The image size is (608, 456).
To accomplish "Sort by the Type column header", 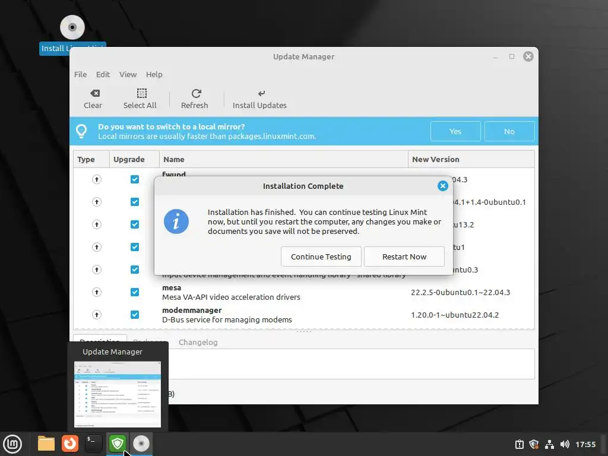I will (x=91, y=159).
